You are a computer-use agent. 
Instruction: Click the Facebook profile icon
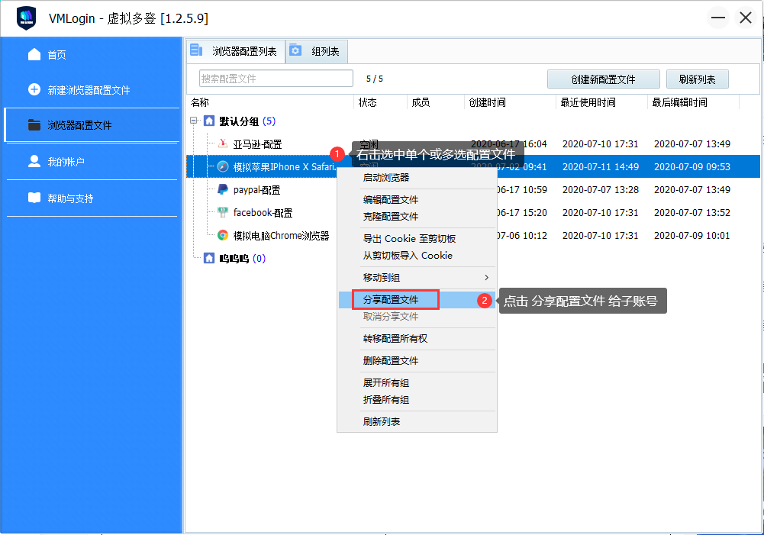coord(222,213)
